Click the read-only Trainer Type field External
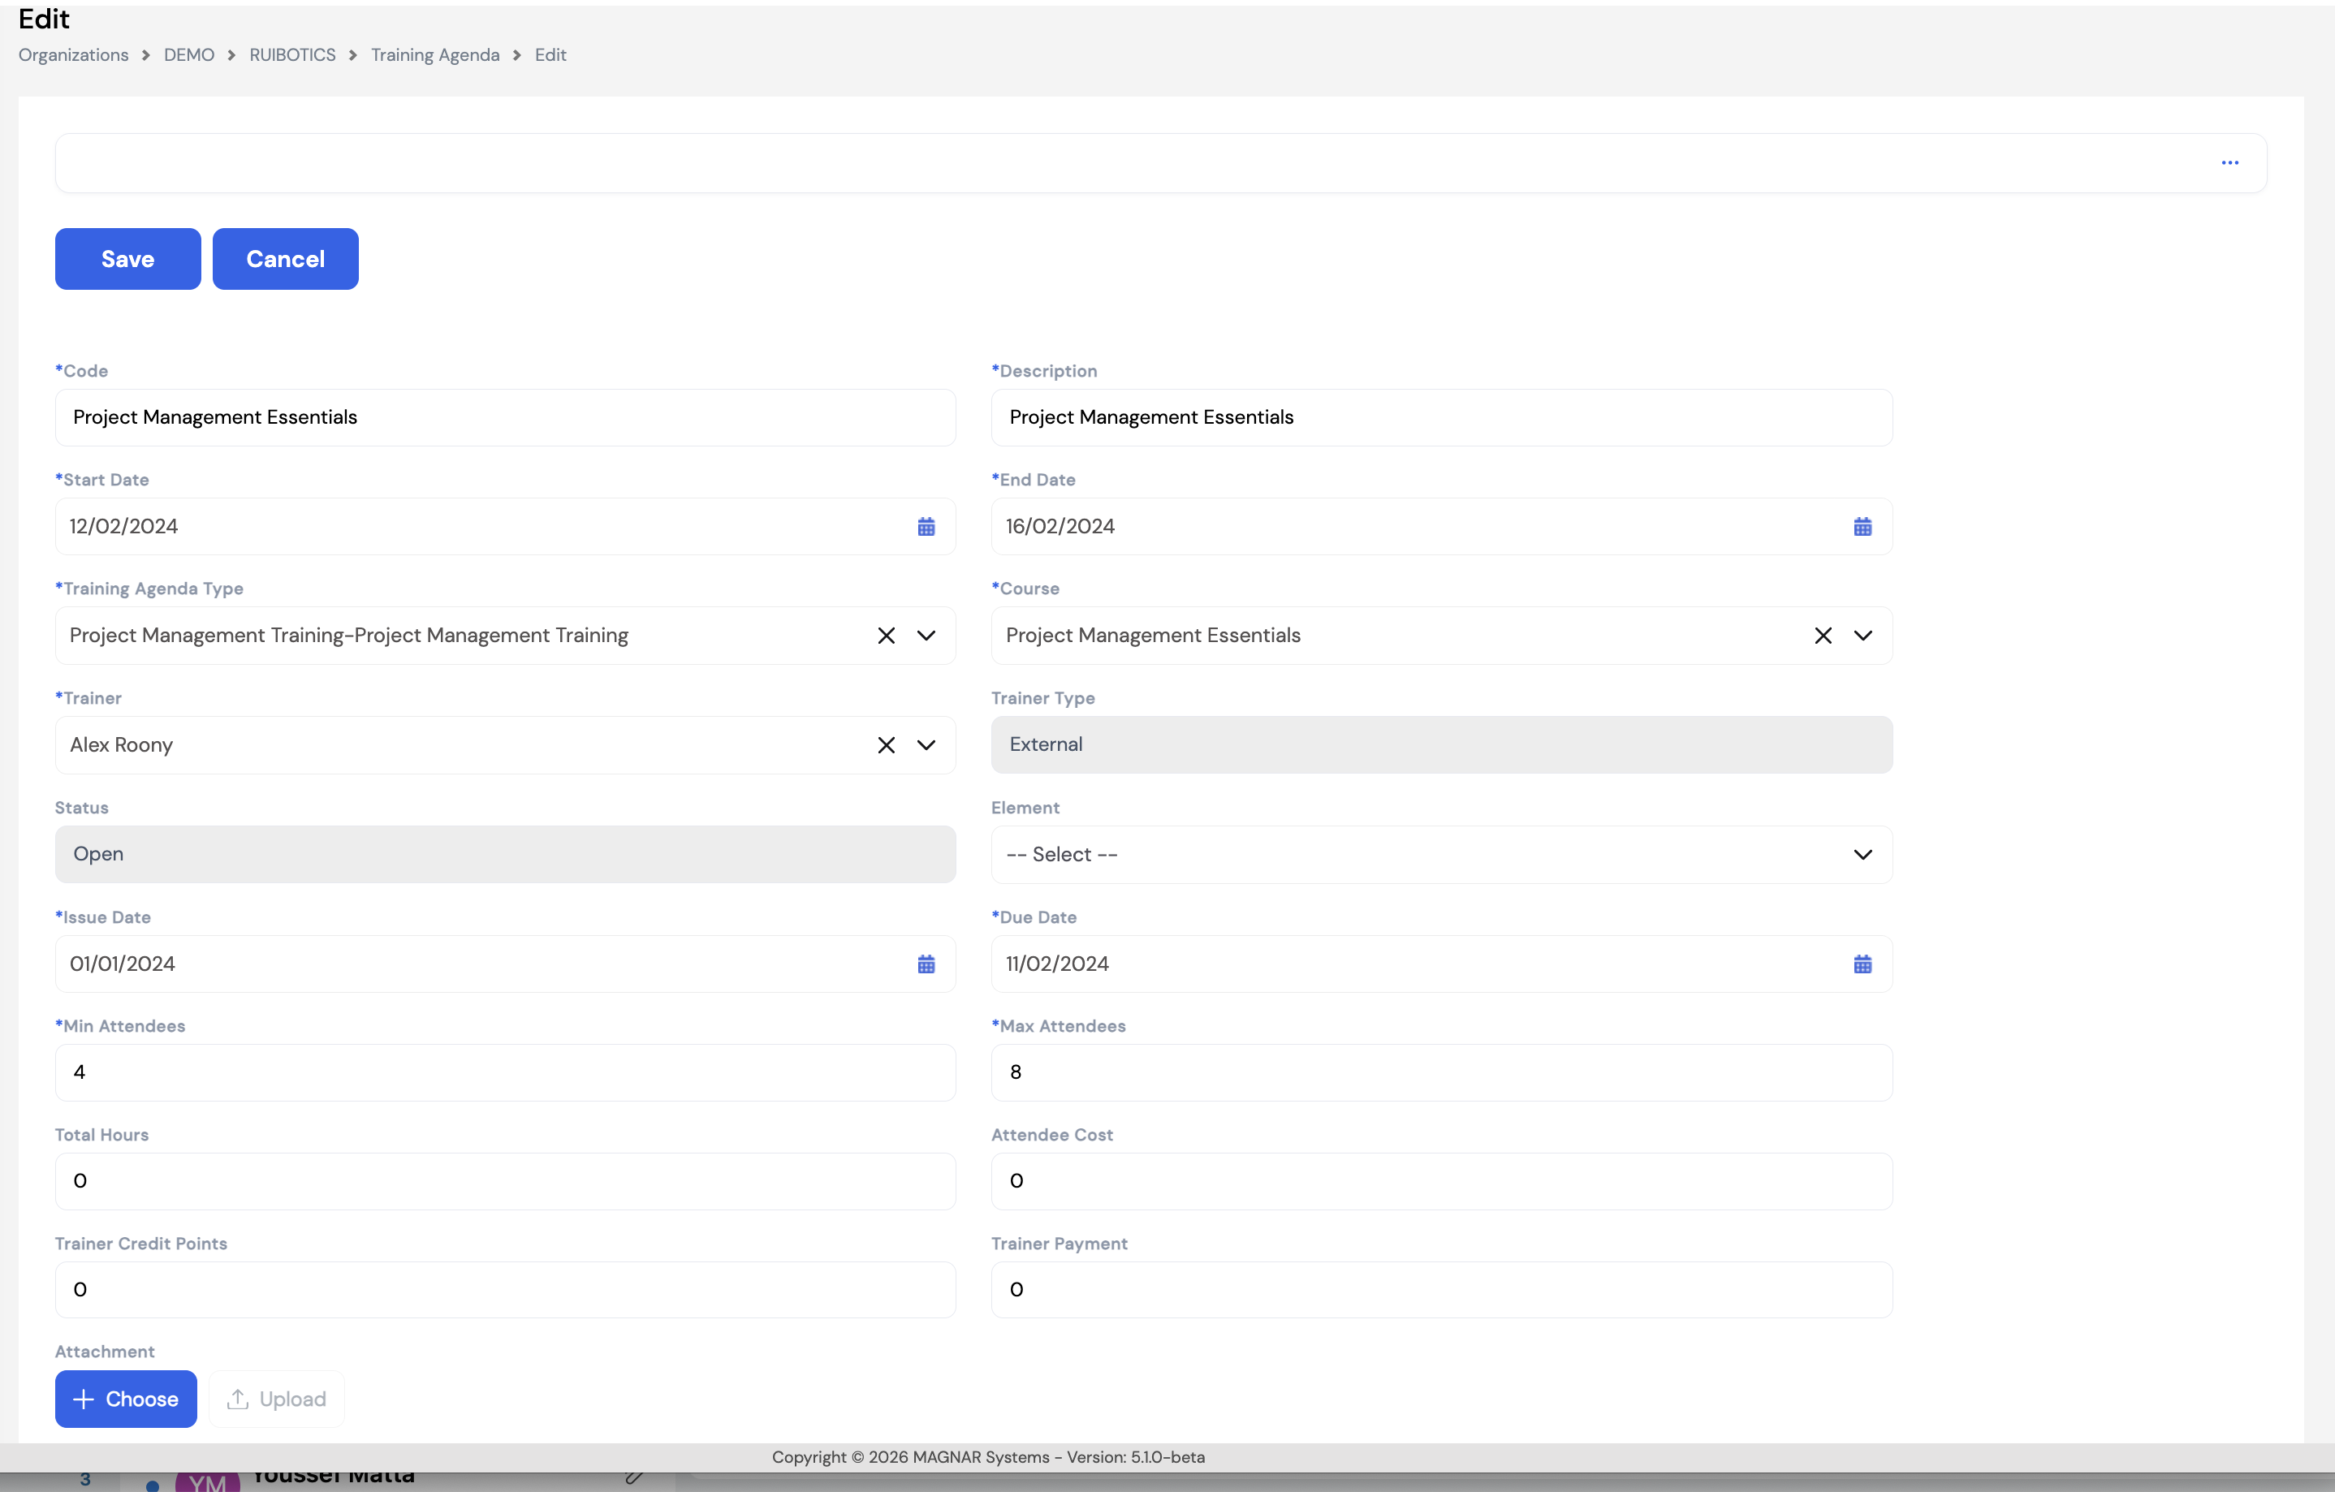2335x1492 pixels. [1441, 744]
